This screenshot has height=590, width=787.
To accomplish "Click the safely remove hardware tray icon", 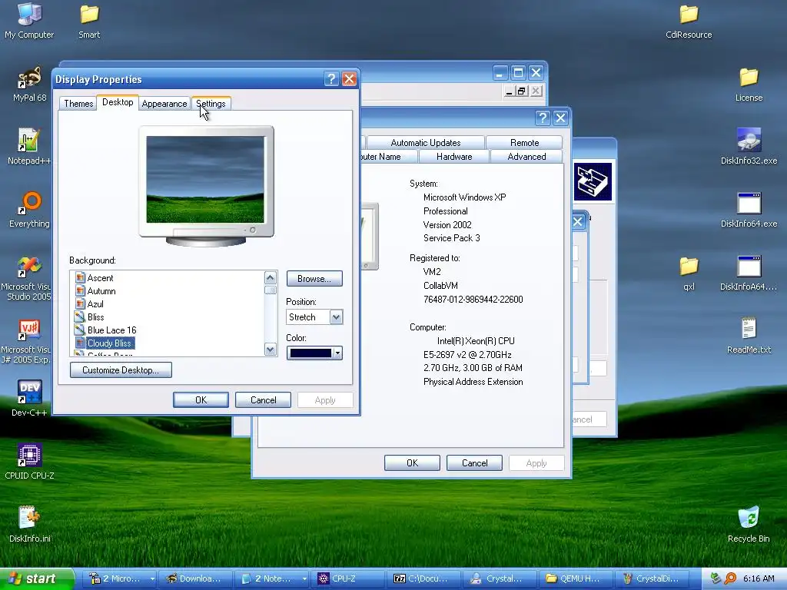I will [x=716, y=578].
